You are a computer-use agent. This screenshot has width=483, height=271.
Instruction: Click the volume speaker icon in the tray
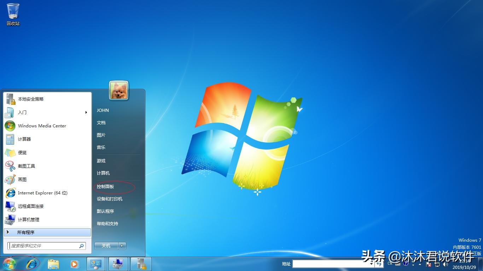coord(445,264)
